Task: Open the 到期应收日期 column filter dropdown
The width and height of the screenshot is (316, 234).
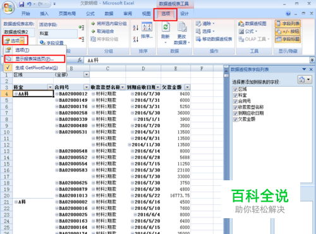Action: 158,87
